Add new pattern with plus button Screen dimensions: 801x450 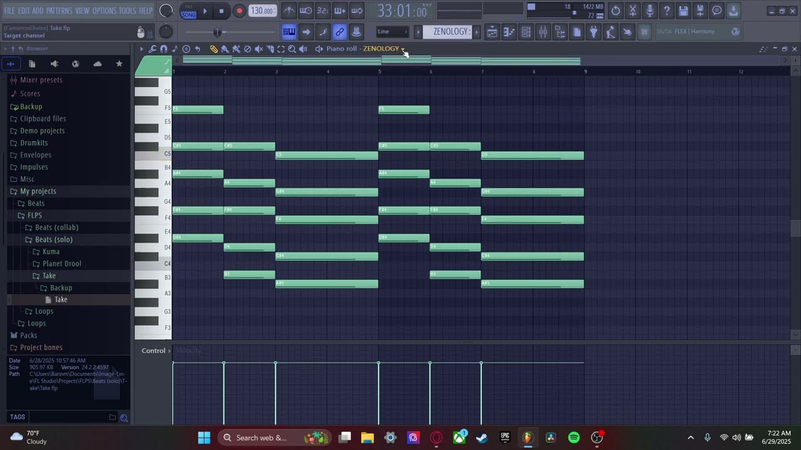476,32
